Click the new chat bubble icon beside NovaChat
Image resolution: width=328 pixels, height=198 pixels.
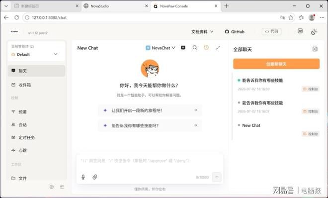point(183,48)
